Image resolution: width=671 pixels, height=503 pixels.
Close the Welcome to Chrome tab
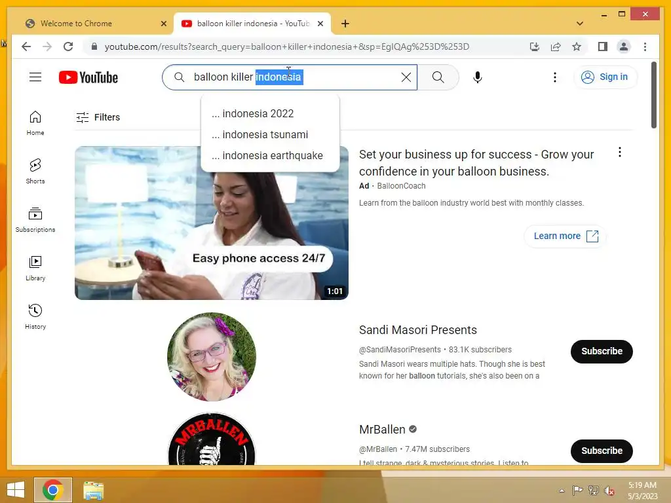pyautogui.click(x=163, y=24)
